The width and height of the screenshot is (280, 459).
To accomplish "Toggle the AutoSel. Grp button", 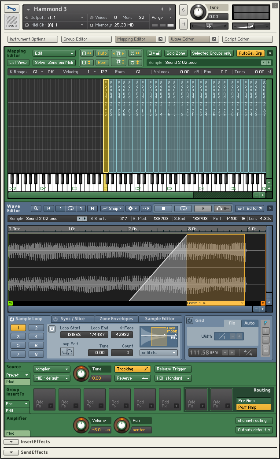I will [x=251, y=53].
